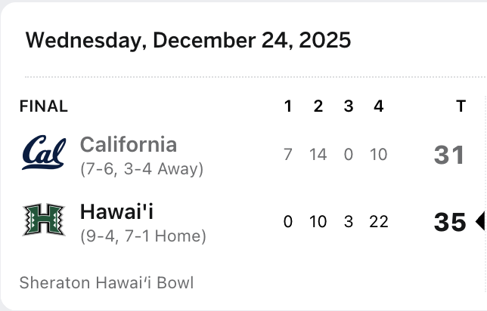487x311 pixels.
Task: Click Hawai'i's fourth quarter score of 22
Action: coord(378,222)
